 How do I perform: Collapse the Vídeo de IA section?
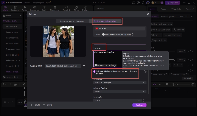click(x=21, y=21)
